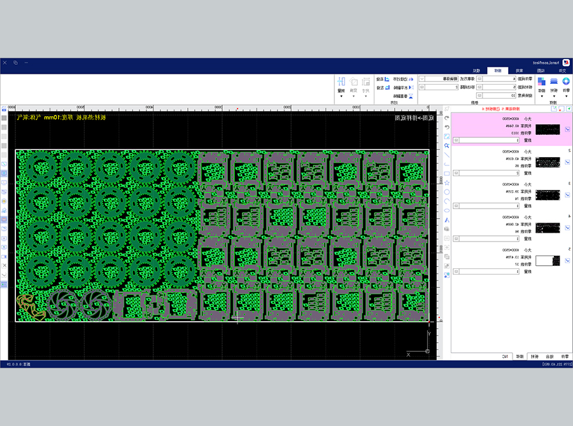Select the rectangle drawing tool
The height and width of the screenshot is (426, 573).
click(446, 174)
